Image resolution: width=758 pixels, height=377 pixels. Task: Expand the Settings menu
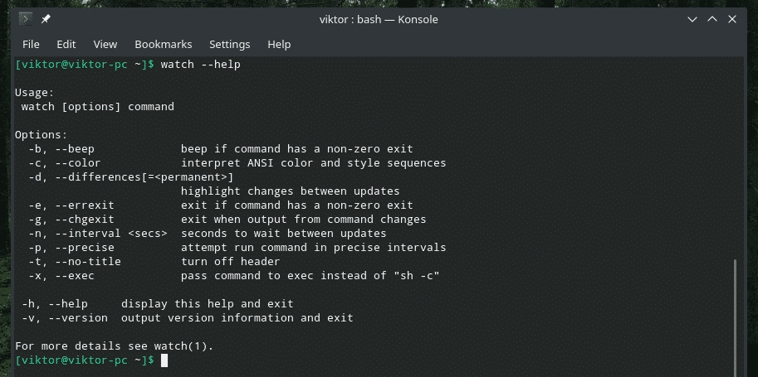(x=229, y=44)
